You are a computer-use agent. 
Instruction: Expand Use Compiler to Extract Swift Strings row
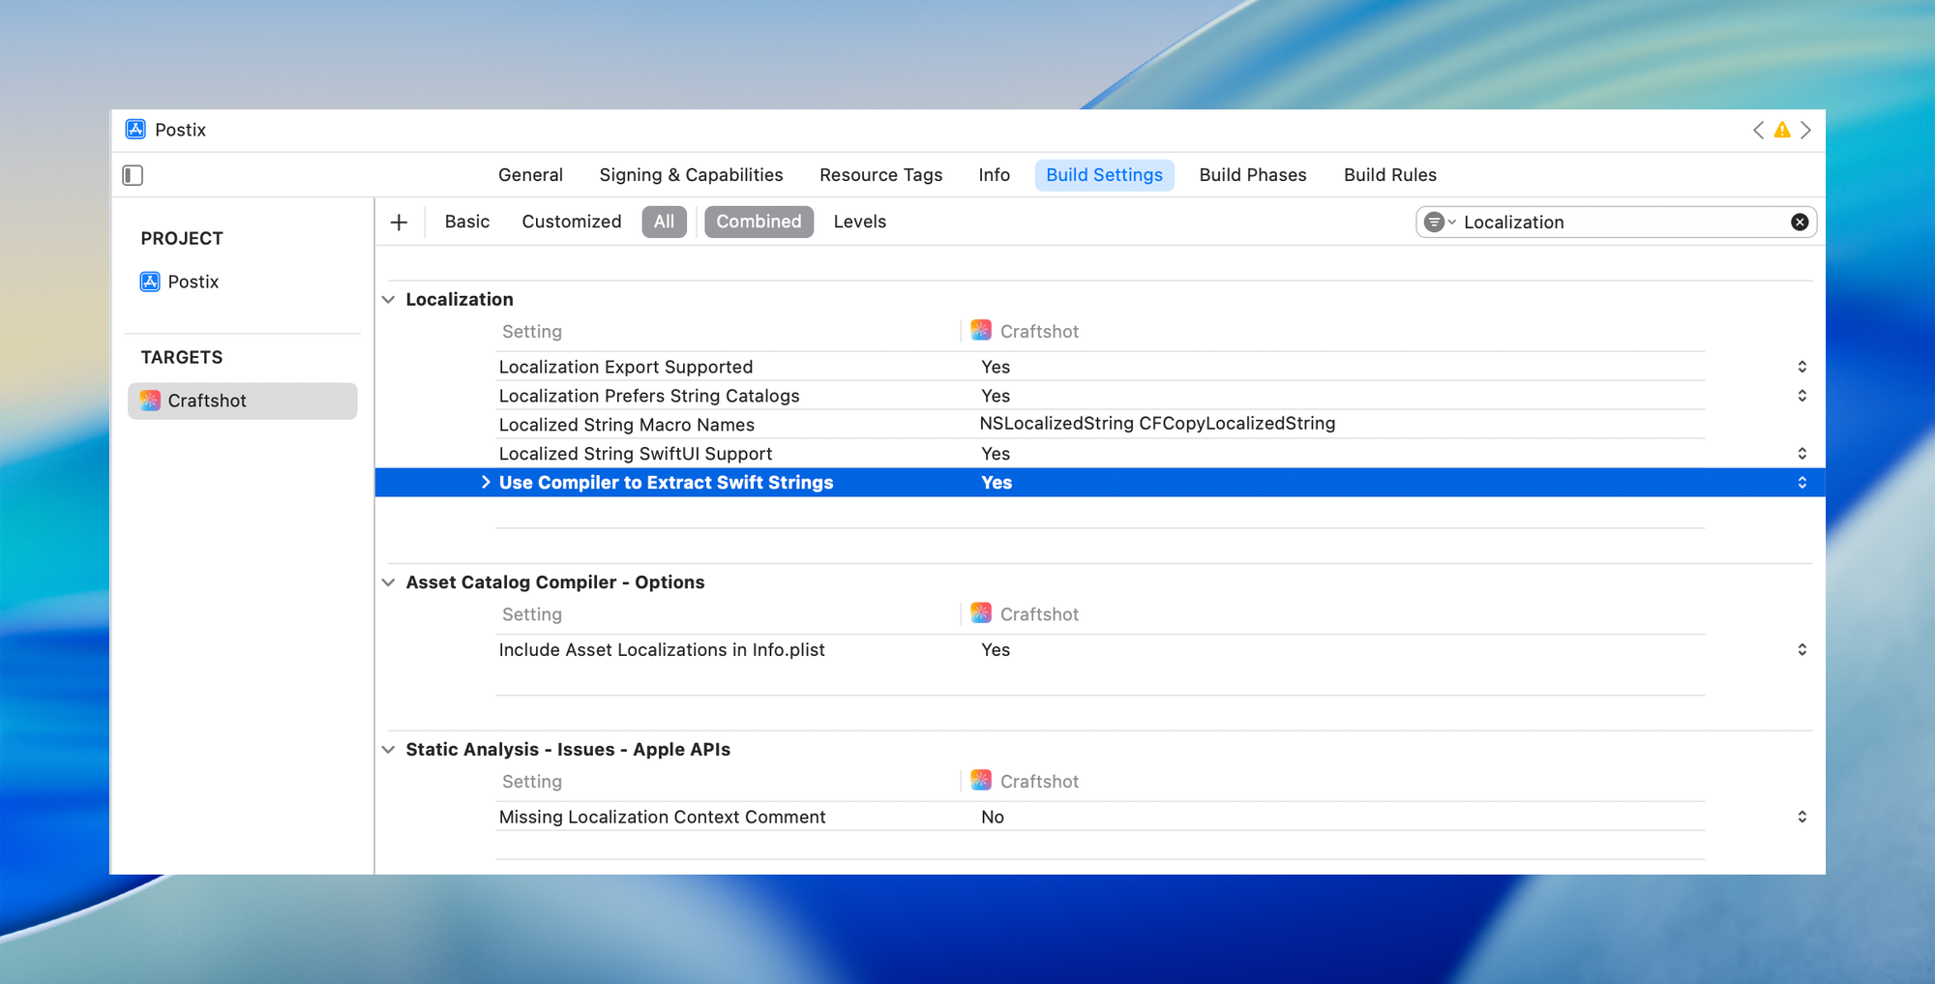pos(486,482)
